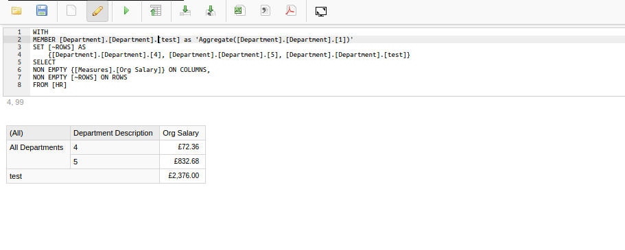The height and width of the screenshot is (250, 625).
Task: Click line 1 containing WITH in editor
Action: 40,32
